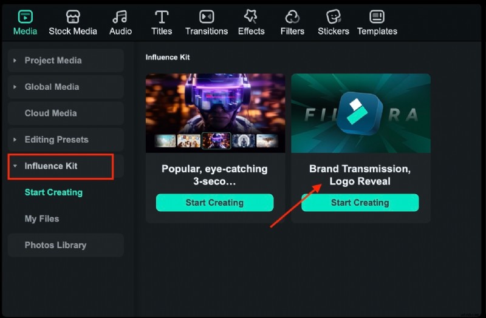This screenshot has width=486, height=318.
Task: Click Start Creating under Brand Transmission Logo Reveal
Action: point(360,203)
